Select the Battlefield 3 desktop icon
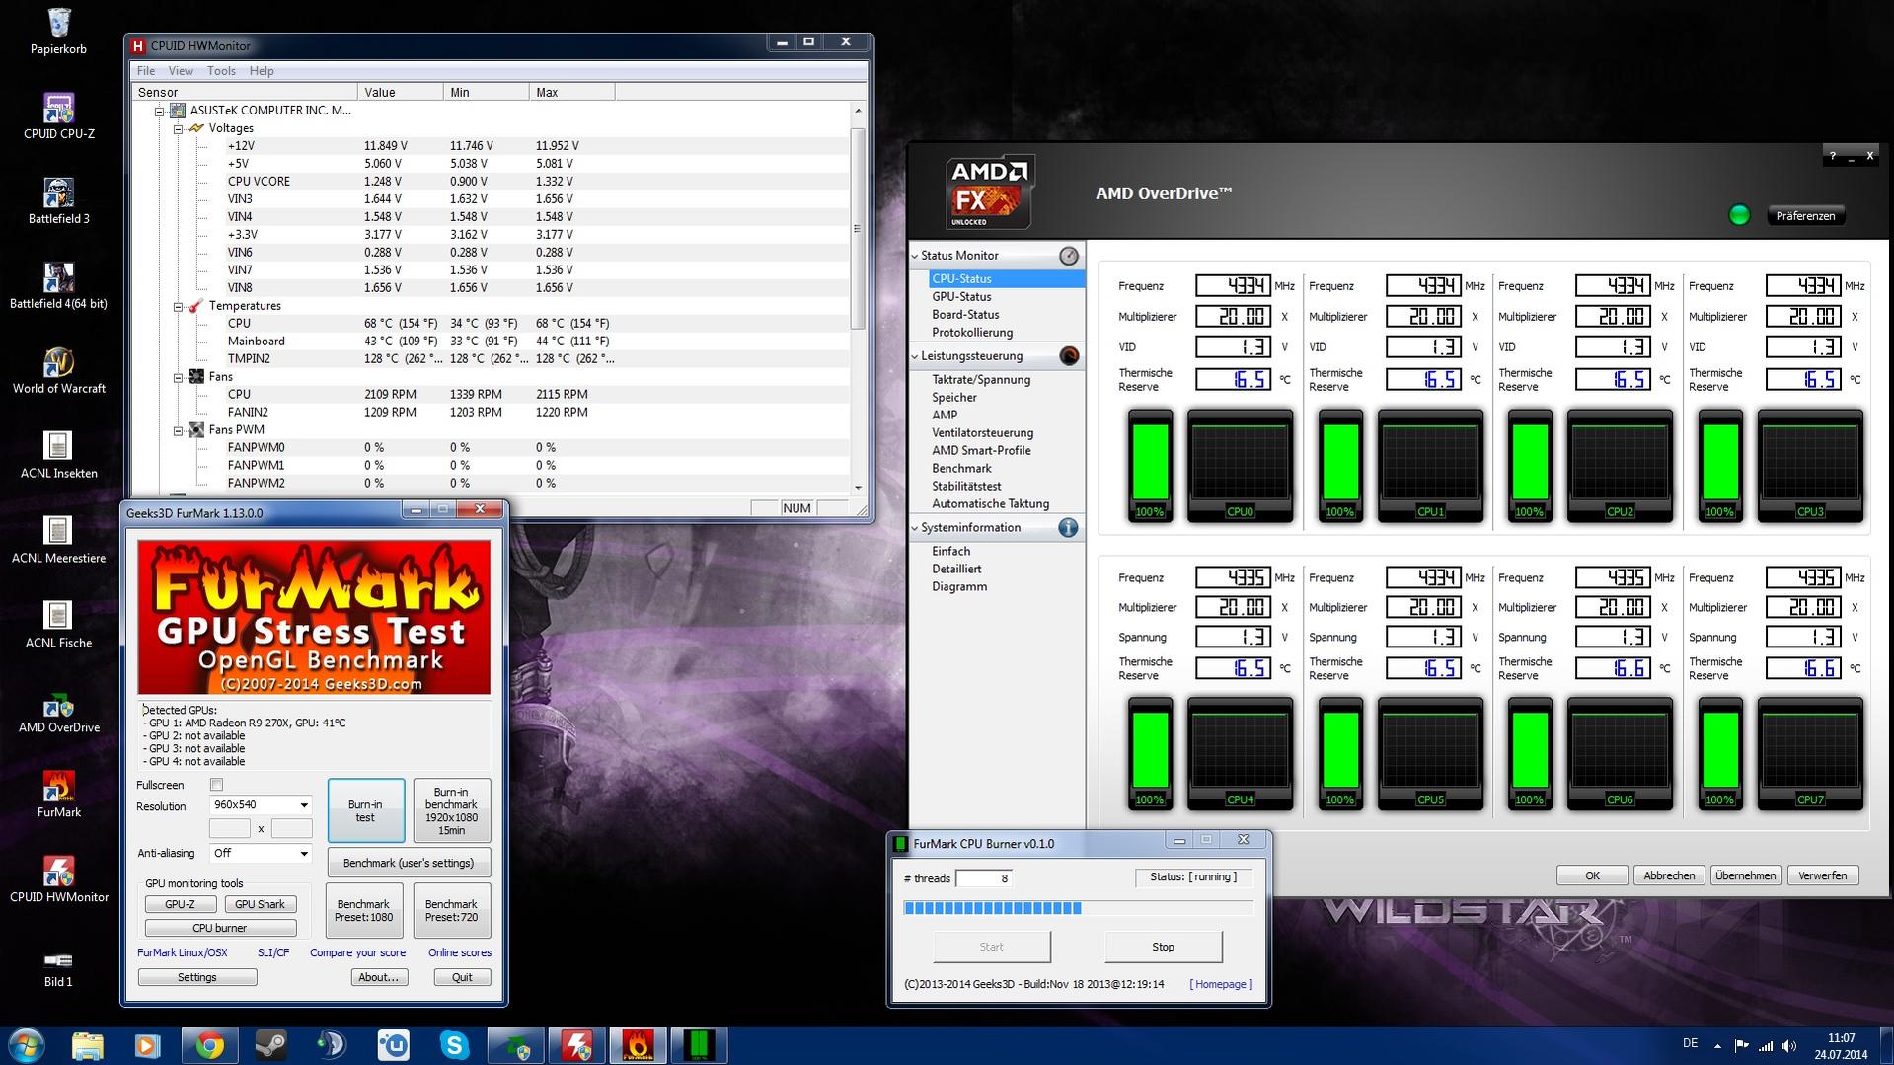 pyautogui.click(x=58, y=201)
